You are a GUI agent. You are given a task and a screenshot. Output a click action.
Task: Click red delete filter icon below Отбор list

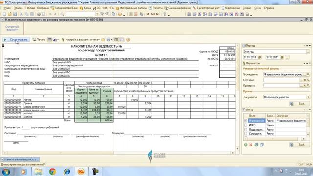tap(251, 145)
